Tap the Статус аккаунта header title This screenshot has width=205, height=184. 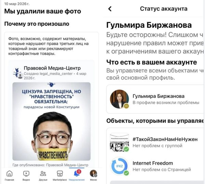(164, 9)
